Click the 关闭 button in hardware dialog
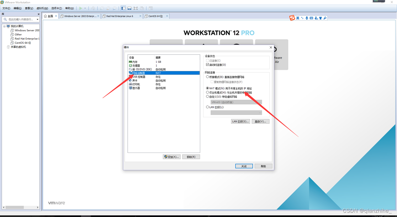397x217 pixels. pyautogui.click(x=244, y=166)
